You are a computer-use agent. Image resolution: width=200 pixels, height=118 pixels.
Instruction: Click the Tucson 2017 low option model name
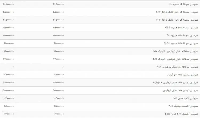(x=183, y=75)
